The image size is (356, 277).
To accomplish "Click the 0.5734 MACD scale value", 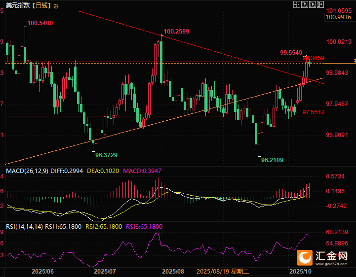I will pyautogui.click(x=335, y=176).
